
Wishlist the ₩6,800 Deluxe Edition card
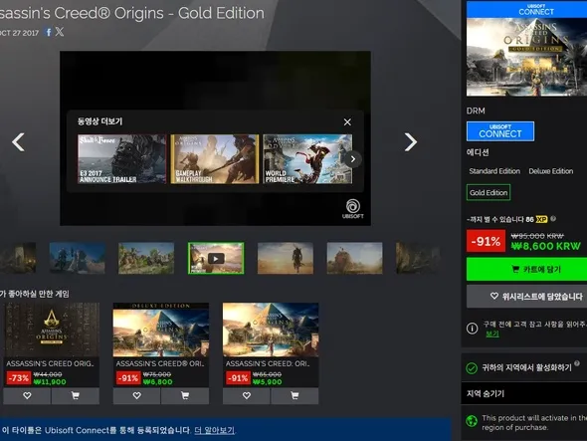click(136, 395)
